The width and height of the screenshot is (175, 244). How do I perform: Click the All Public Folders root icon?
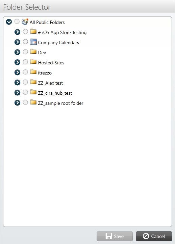click(25, 22)
